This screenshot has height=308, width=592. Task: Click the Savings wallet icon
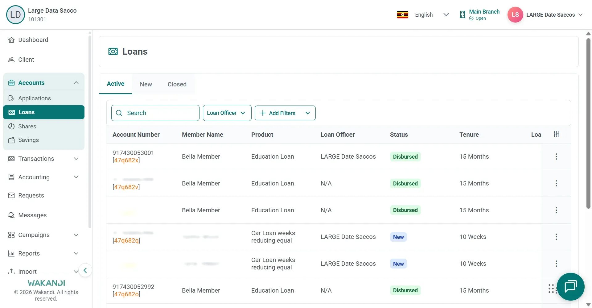point(11,140)
